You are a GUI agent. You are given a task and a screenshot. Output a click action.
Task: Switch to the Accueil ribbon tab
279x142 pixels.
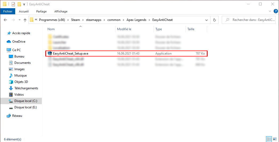click(24, 11)
